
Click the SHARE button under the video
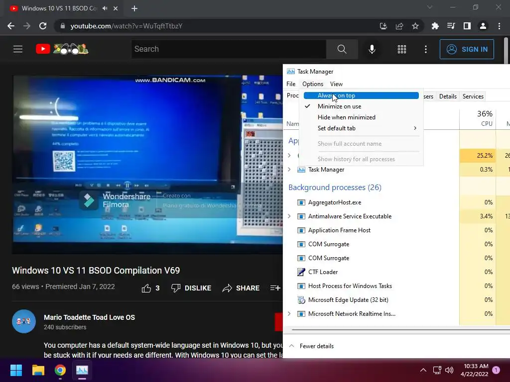(241, 288)
